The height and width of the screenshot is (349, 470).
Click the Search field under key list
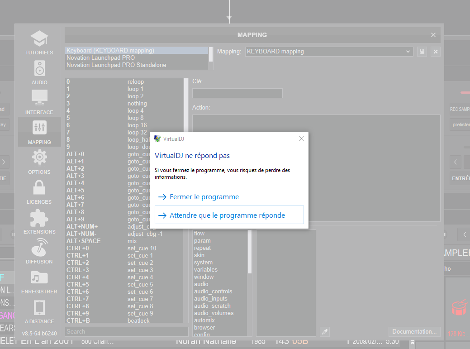point(127,332)
